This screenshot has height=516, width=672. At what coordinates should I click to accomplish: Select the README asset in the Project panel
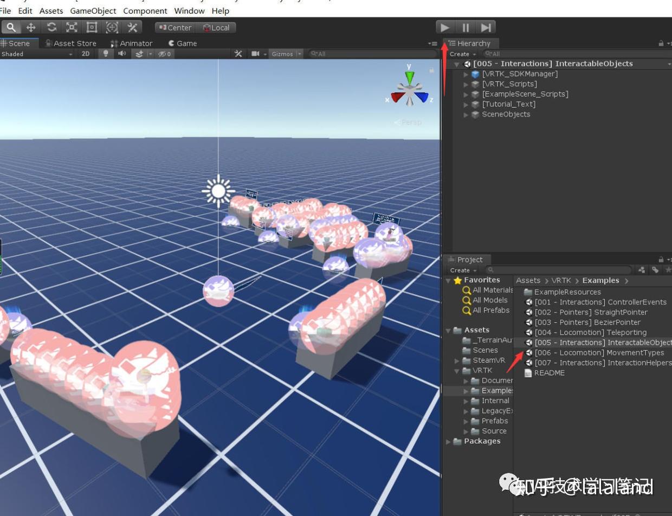[550, 373]
